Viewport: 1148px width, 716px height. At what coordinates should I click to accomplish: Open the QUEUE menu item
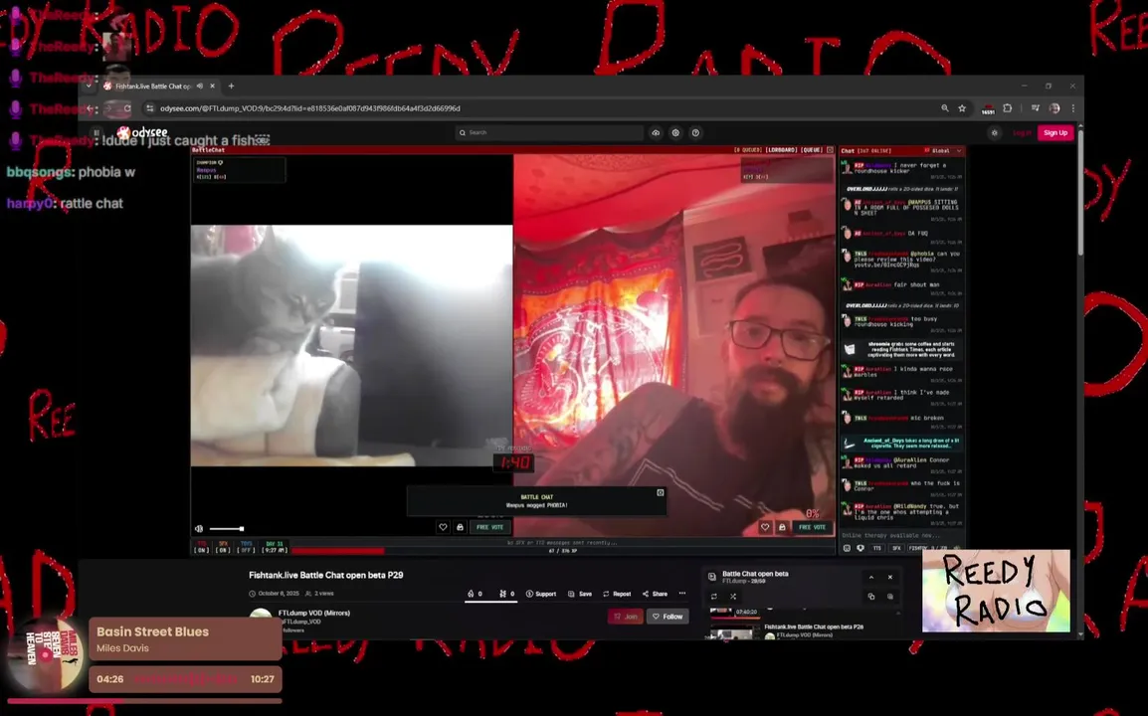(811, 150)
